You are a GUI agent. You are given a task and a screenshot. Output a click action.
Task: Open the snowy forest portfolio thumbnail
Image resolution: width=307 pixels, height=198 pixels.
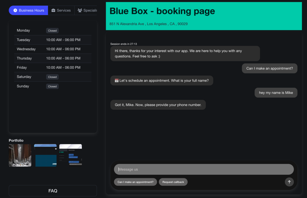20,155
